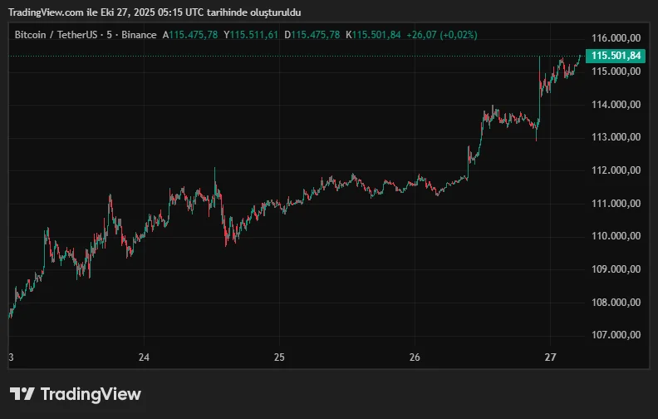
Task: Click date label 25 on time axis
Action: 279,358
